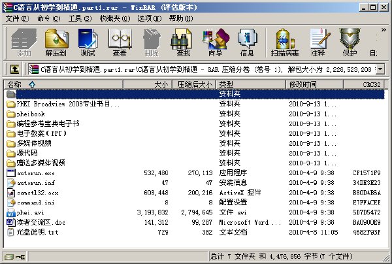
Task: Open the Commands (命令) menu
Action: [x=49, y=18]
